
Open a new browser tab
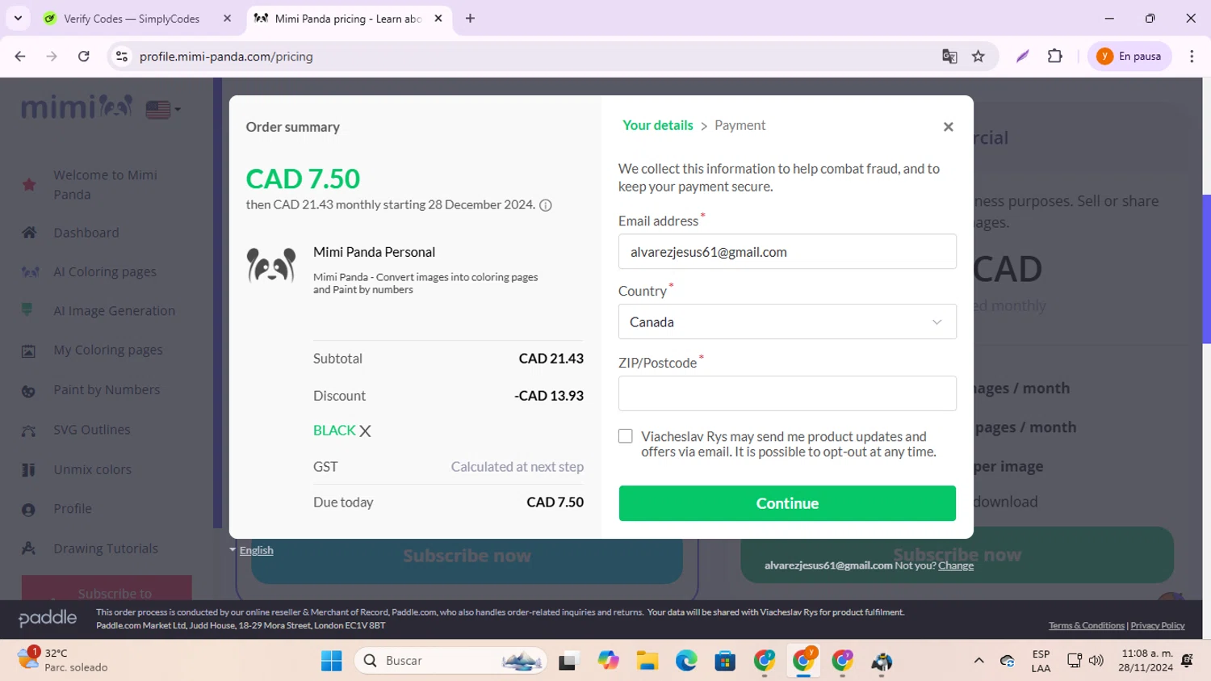coord(470,18)
